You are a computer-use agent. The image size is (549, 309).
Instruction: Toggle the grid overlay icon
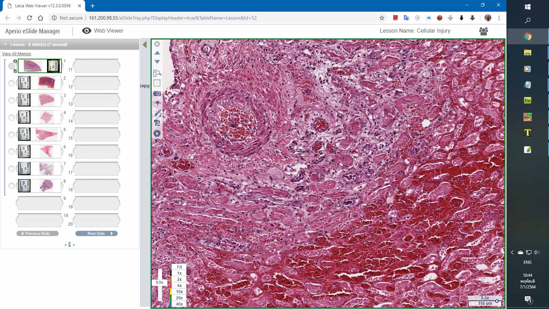(157, 83)
